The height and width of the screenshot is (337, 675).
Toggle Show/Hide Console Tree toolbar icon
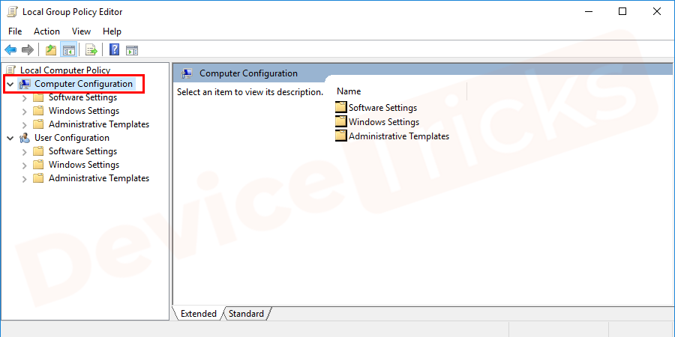tap(69, 50)
